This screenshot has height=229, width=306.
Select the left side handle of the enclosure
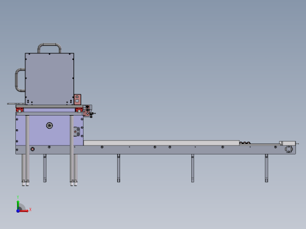pyautogui.click(x=20, y=80)
